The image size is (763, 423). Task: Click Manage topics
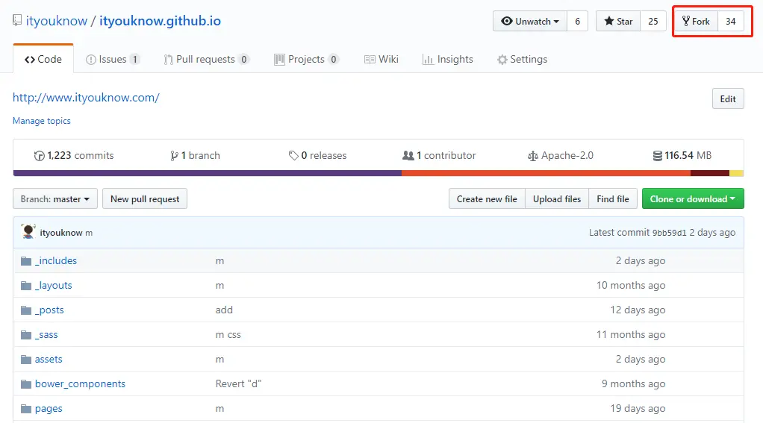coord(41,121)
